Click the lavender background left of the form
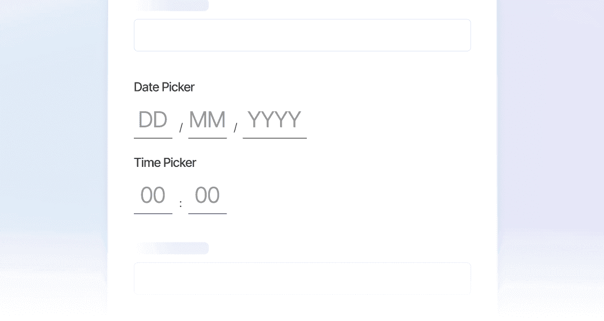 [x=54, y=160]
